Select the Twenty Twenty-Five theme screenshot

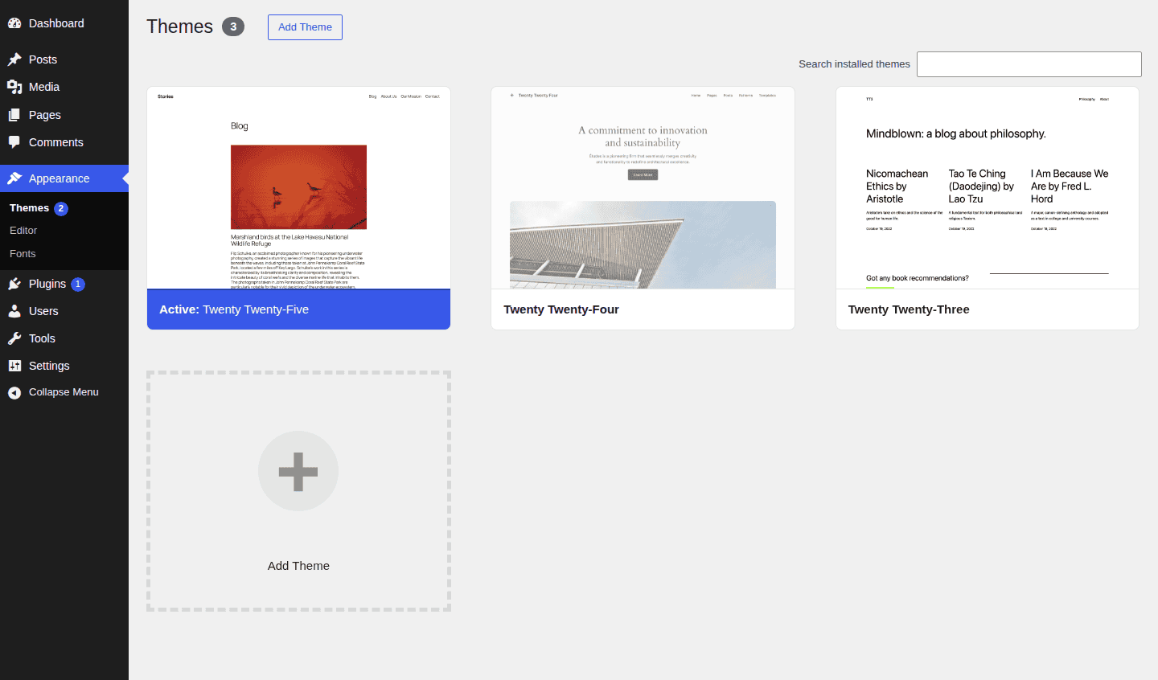pos(298,188)
